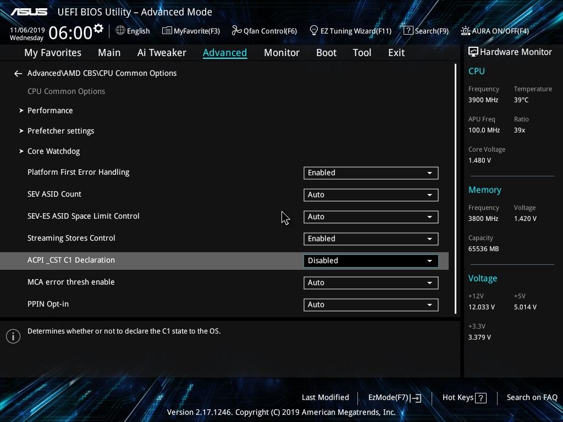
Task: Click the CPU Frequency 3900 MHz value
Action: click(x=483, y=100)
